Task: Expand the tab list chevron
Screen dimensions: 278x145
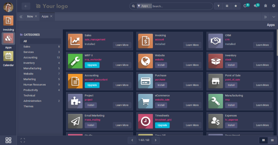Action: (x=274, y=17)
